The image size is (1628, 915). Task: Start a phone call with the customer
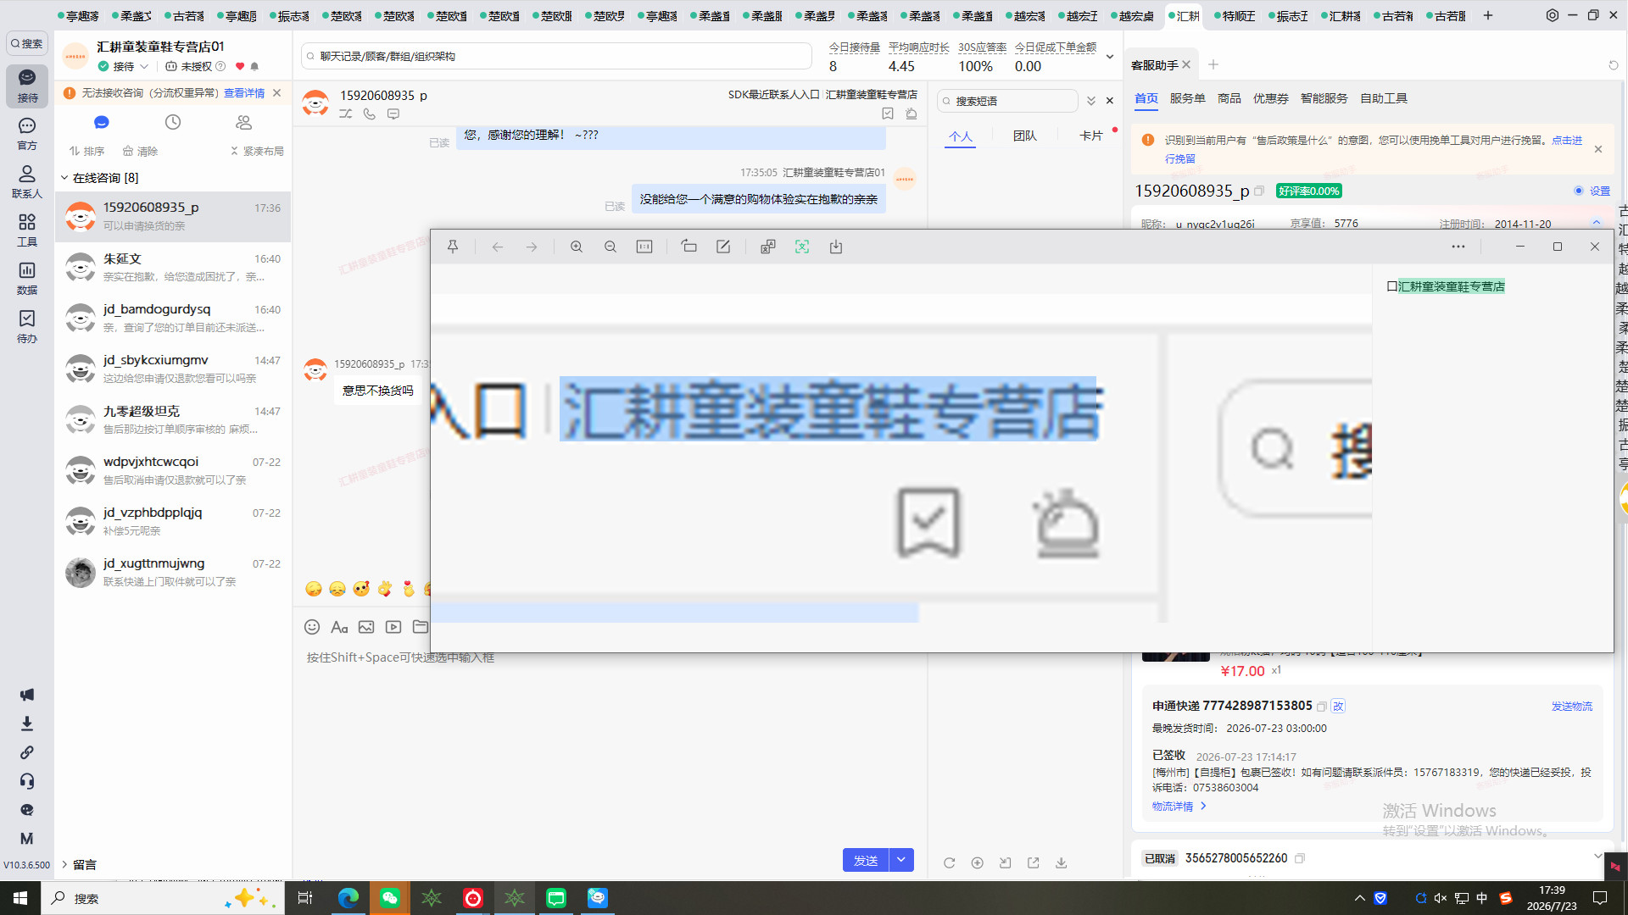click(370, 114)
